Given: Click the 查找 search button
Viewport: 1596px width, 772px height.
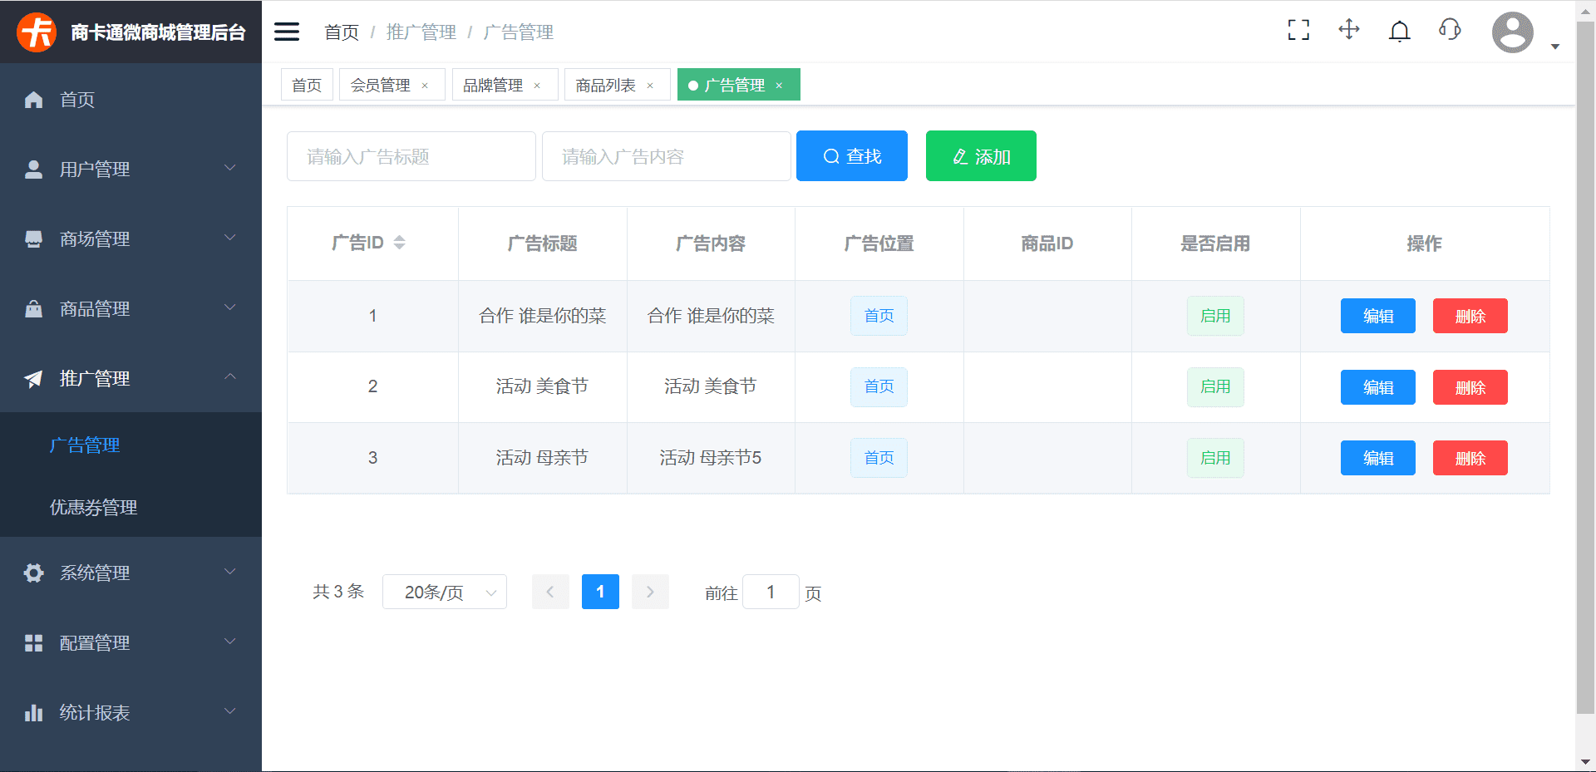Looking at the screenshot, I should tap(851, 155).
